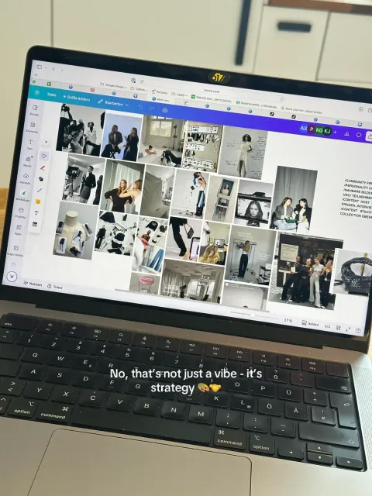
Task: Redo the last action
Action: tap(152, 108)
